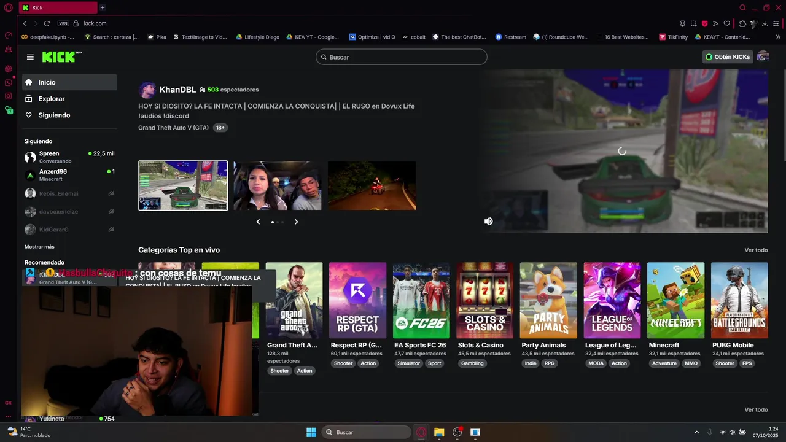
Task: Open the PUBG Mobile category card
Action: [x=739, y=300]
